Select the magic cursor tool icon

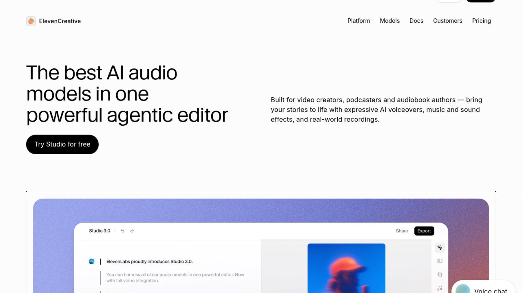click(x=440, y=247)
